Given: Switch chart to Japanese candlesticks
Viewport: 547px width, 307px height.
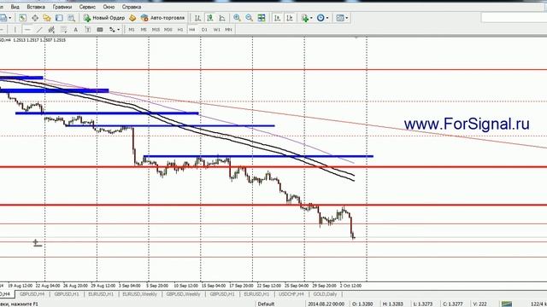Looking at the screenshot, I should point(209,18).
